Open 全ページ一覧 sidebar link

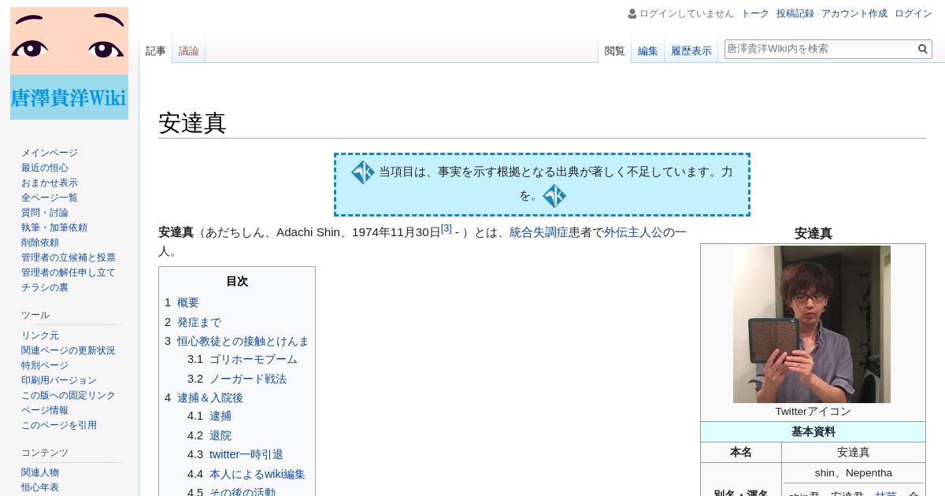[50, 198]
